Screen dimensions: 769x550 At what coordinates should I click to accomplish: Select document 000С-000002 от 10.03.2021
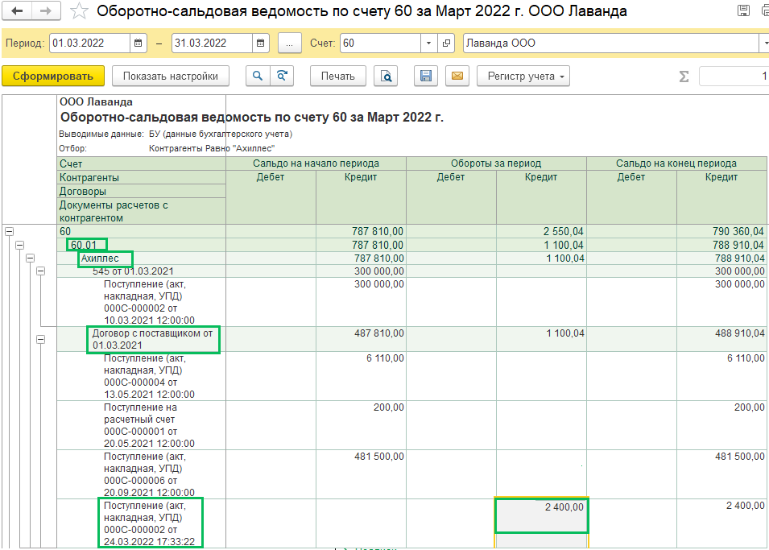click(x=141, y=302)
